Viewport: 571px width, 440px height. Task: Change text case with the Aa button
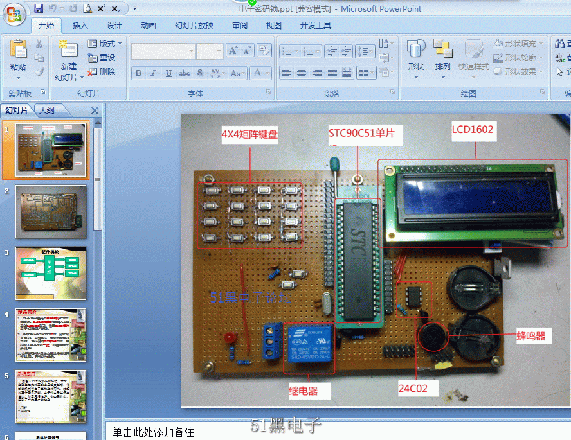click(238, 73)
